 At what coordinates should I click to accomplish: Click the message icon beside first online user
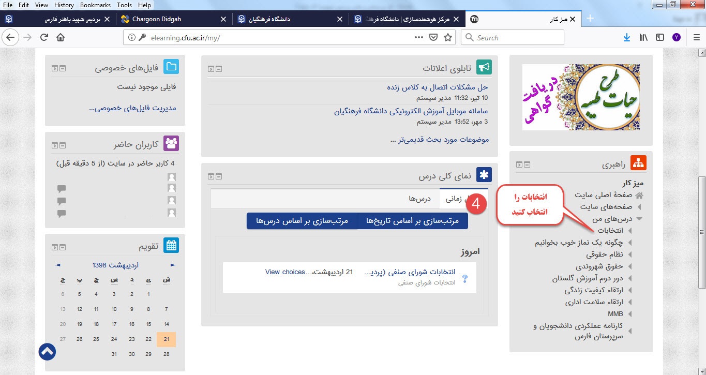(x=62, y=189)
